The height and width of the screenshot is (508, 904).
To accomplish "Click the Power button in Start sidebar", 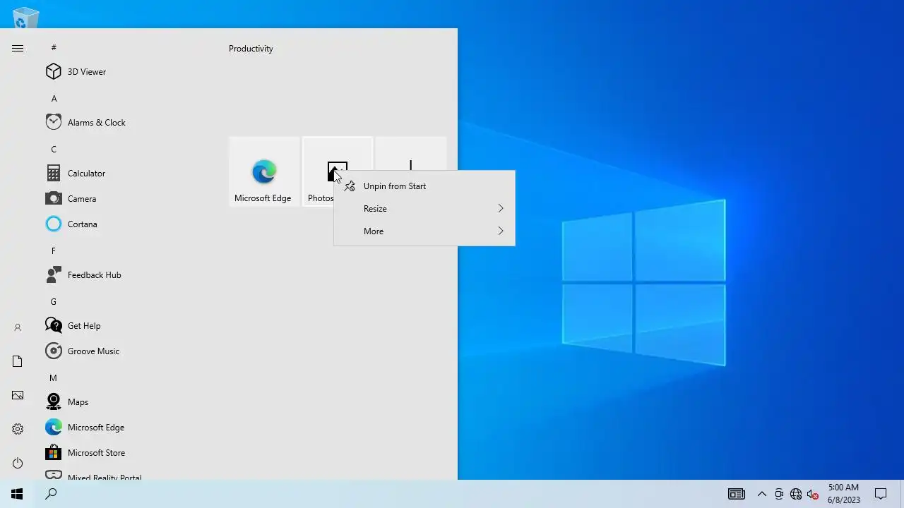I will pos(18,463).
